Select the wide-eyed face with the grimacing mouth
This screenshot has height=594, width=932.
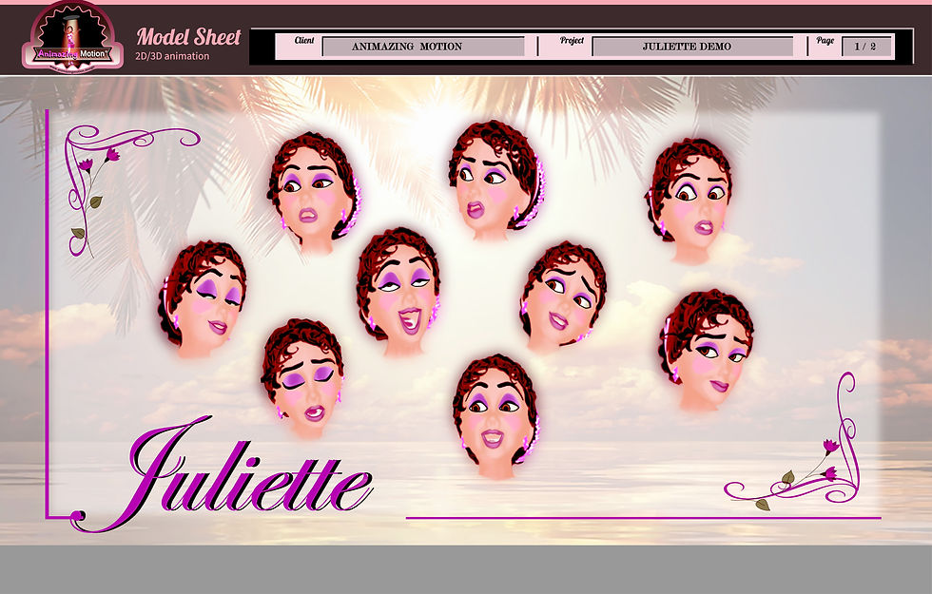click(689, 201)
